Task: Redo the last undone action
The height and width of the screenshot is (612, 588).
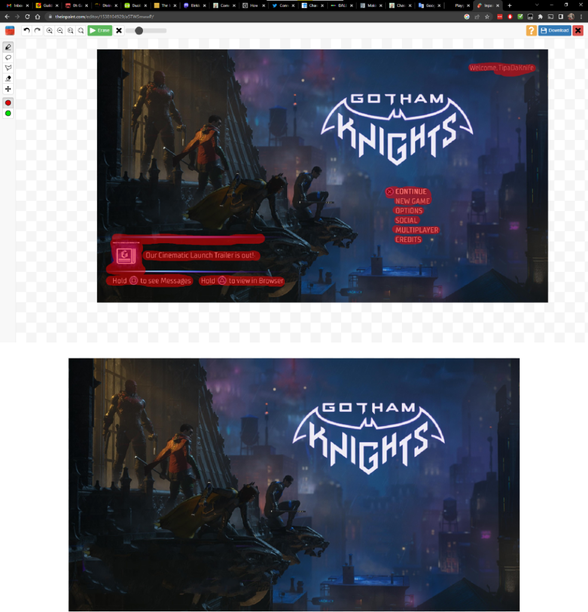Action: pos(38,30)
